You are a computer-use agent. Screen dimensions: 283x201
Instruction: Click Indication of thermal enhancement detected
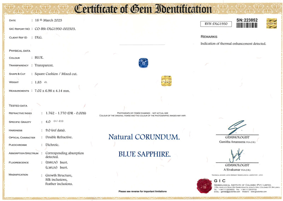(233, 44)
